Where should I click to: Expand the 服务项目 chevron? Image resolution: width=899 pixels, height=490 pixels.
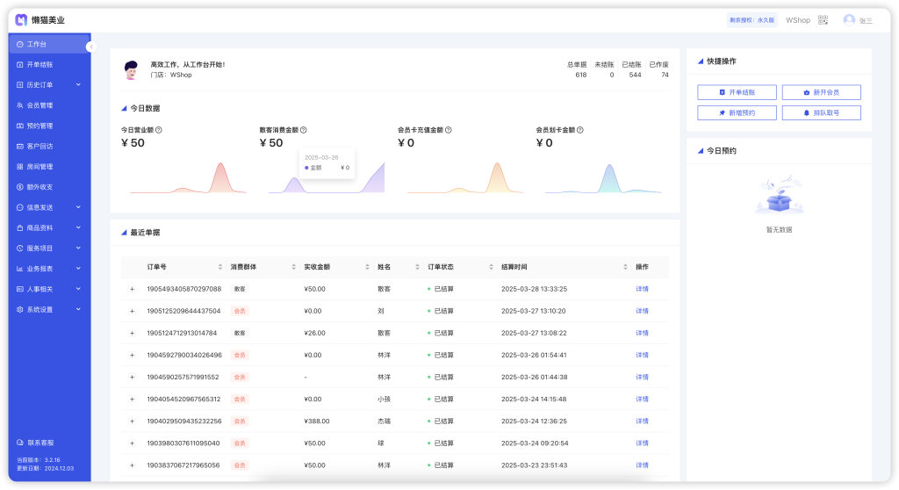tap(78, 249)
